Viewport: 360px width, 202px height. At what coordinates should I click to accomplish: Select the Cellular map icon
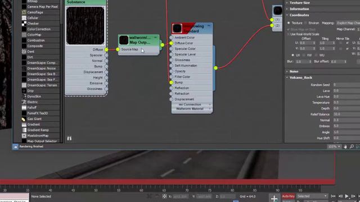(24, 18)
